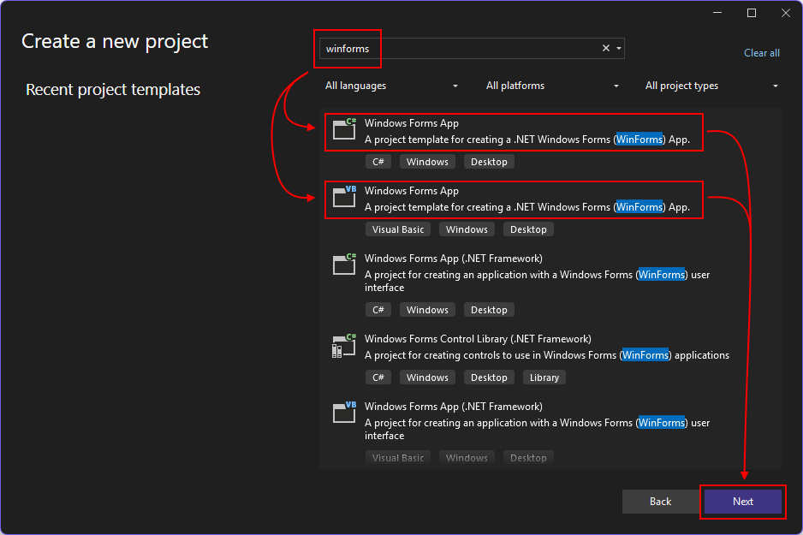Click the Clear all link

[761, 53]
